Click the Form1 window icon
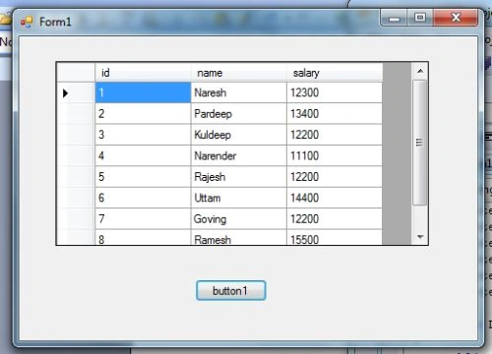492x354 pixels. [27, 22]
